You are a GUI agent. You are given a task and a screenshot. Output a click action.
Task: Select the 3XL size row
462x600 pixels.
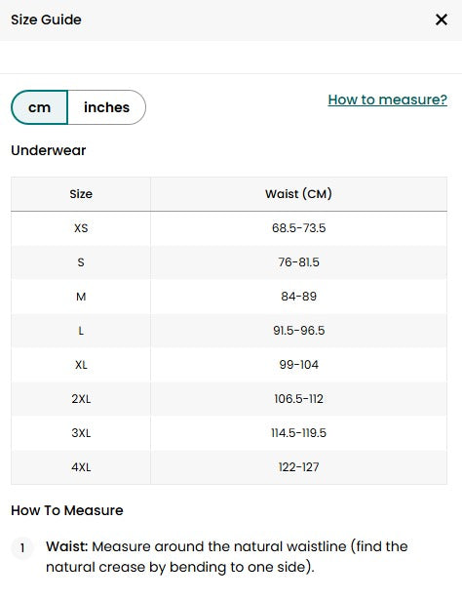(x=229, y=433)
